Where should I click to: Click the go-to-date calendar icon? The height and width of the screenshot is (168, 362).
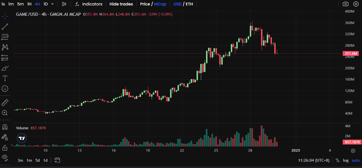57,160
